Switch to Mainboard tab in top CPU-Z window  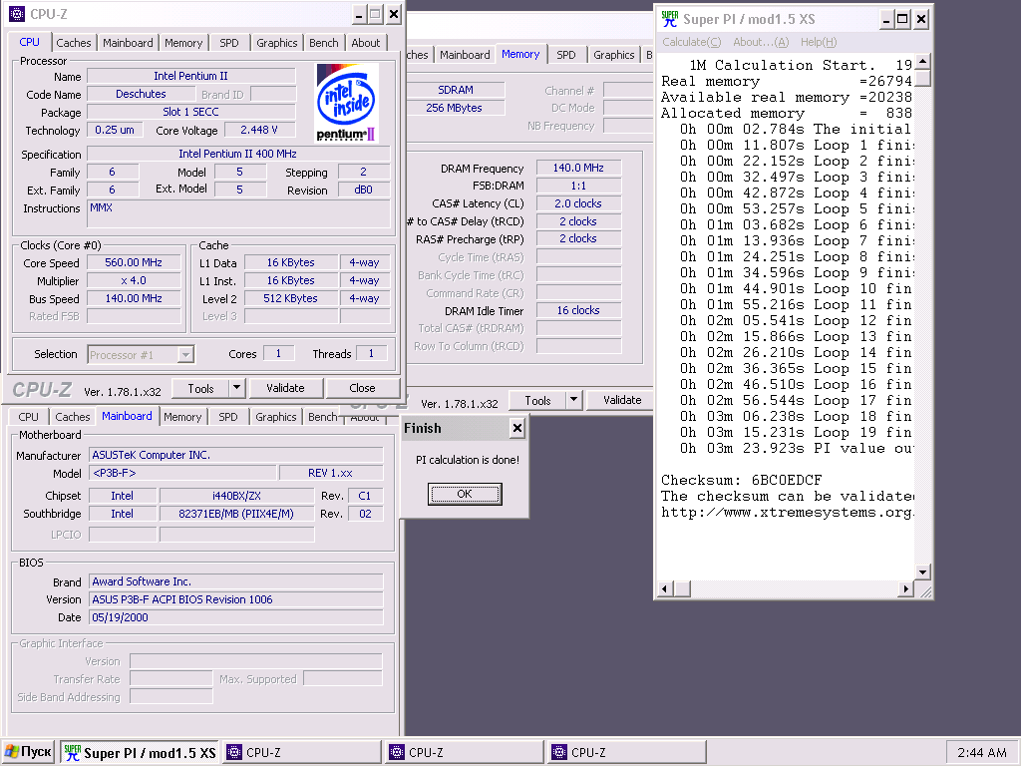[128, 43]
